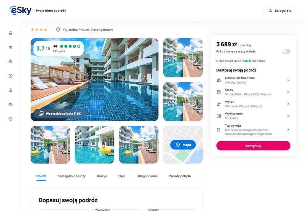The image size is (306, 211).
Task: Click the location pin beside Tajlandia, Phuket
Action: [x=58, y=30]
